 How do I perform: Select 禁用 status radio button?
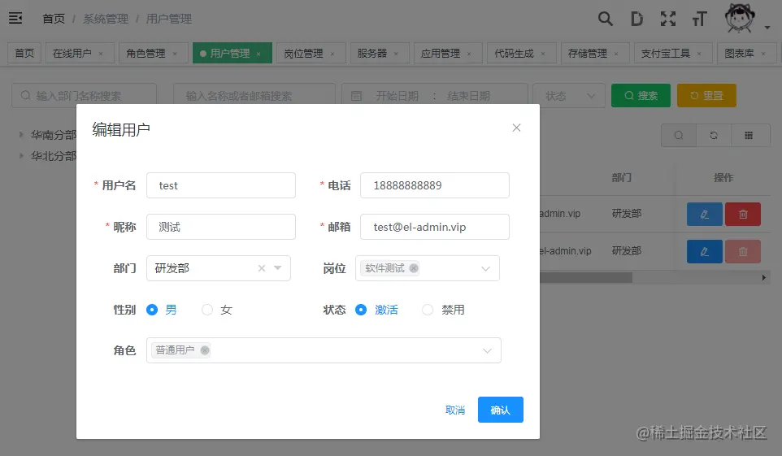tap(428, 310)
